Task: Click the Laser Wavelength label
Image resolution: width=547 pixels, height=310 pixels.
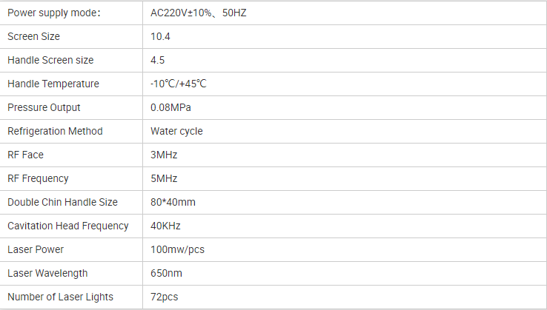Action: [x=47, y=273]
